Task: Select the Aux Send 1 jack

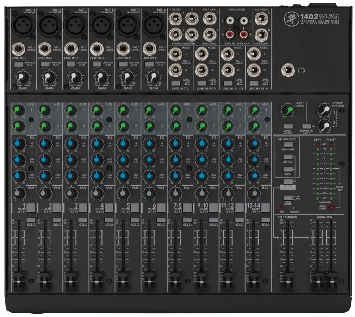Action: [x=209, y=19]
